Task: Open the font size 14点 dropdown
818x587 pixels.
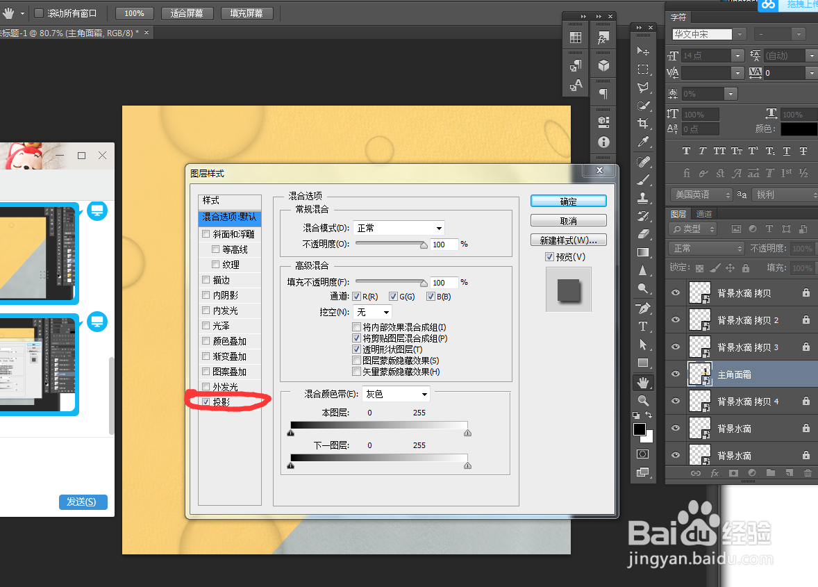Action: [x=737, y=56]
